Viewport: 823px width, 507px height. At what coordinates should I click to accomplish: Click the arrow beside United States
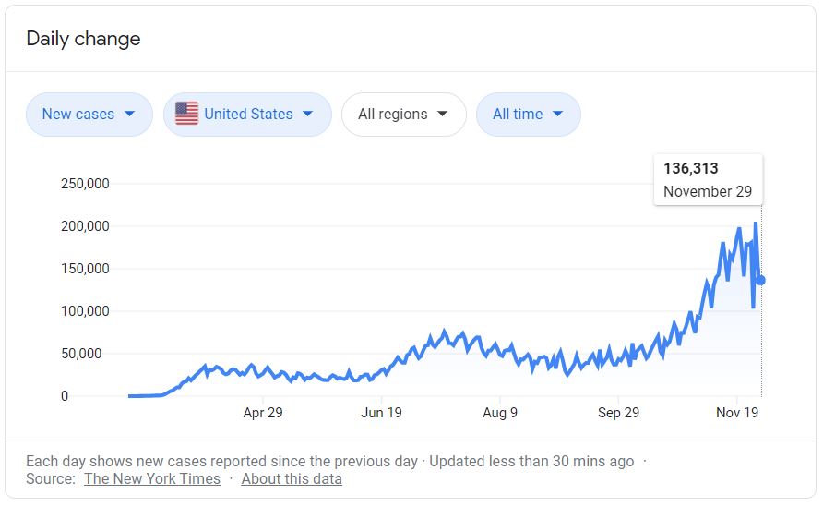(x=308, y=115)
